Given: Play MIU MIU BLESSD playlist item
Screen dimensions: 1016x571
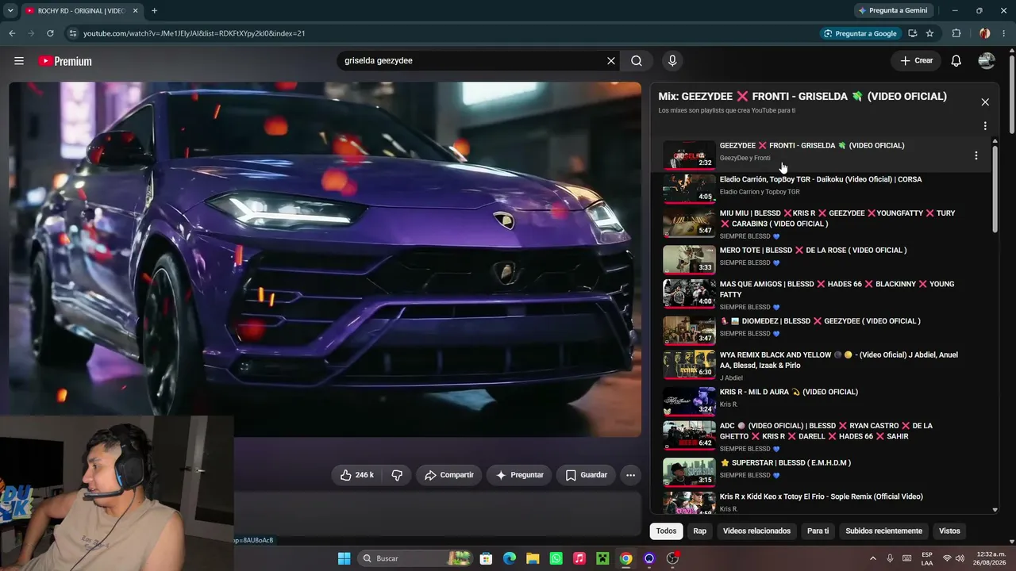Looking at the screenshot, I should [821, 224].
